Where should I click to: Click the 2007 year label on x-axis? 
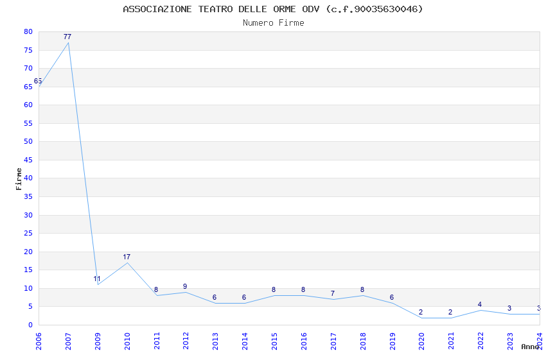[68, 338]
